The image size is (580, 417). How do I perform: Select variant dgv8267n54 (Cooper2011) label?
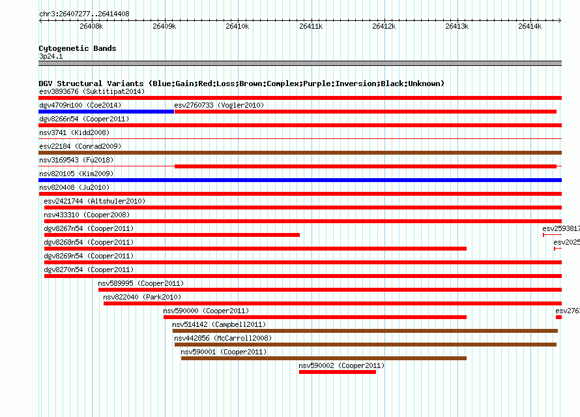(89, 228)
